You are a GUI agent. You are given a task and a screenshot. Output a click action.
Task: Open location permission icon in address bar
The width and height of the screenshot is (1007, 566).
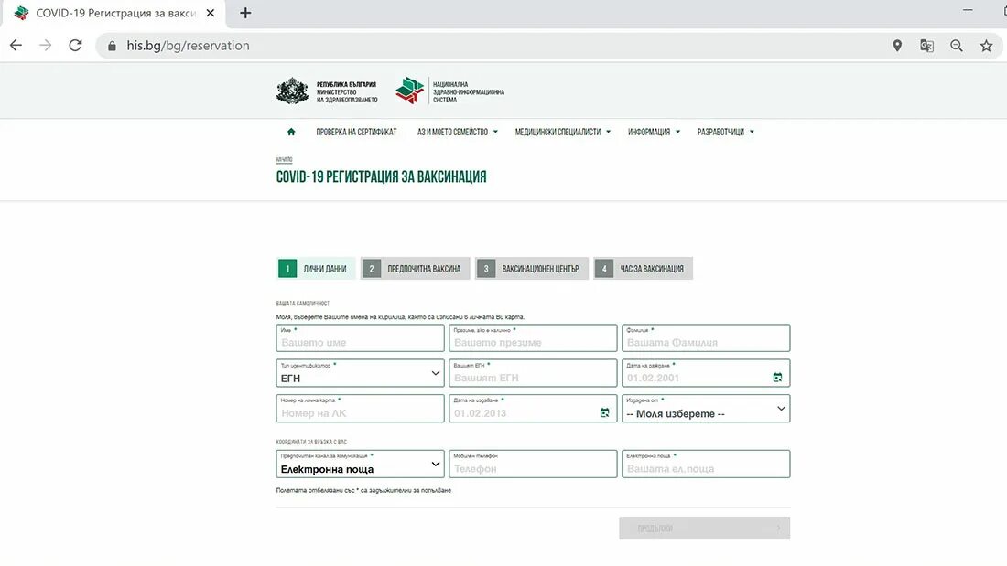tap(897, 46)
